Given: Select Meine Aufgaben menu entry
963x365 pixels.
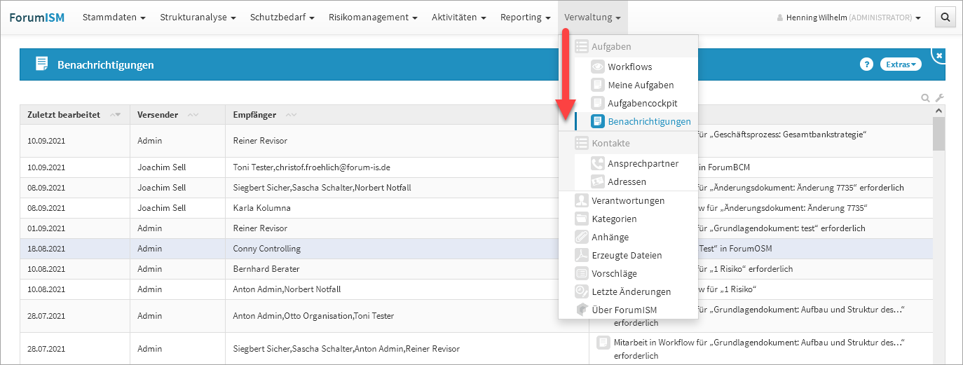Looking at the screenshot, I should coord(640,85).
